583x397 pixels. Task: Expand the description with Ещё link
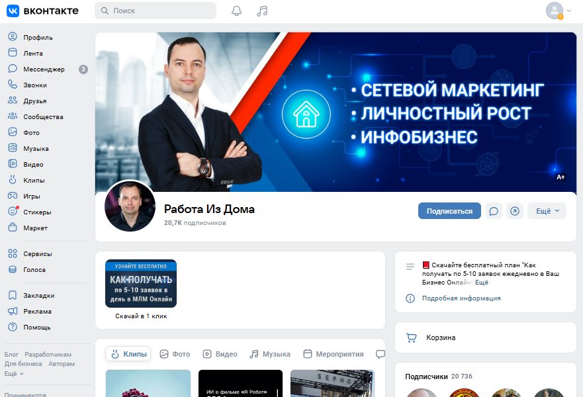pos(482,282)
